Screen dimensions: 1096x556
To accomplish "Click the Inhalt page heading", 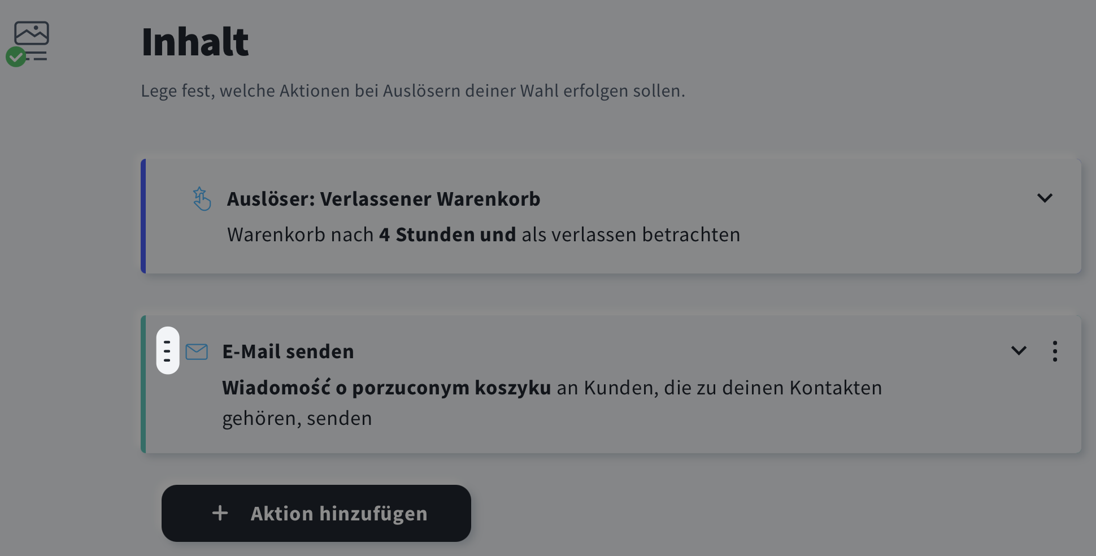I will pyautogui.click(x=195, y=42).
